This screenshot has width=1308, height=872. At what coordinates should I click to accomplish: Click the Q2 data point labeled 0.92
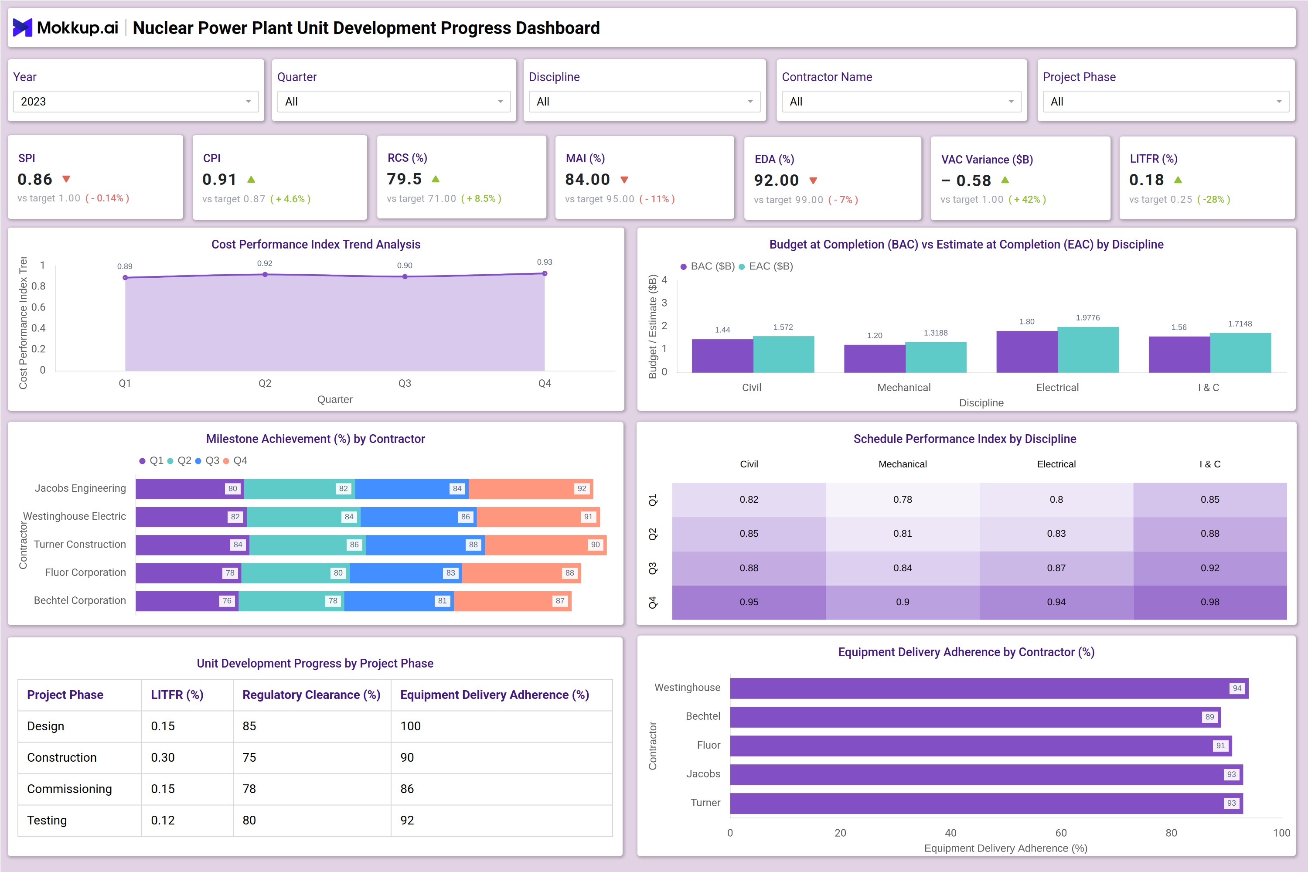(265, 274)
